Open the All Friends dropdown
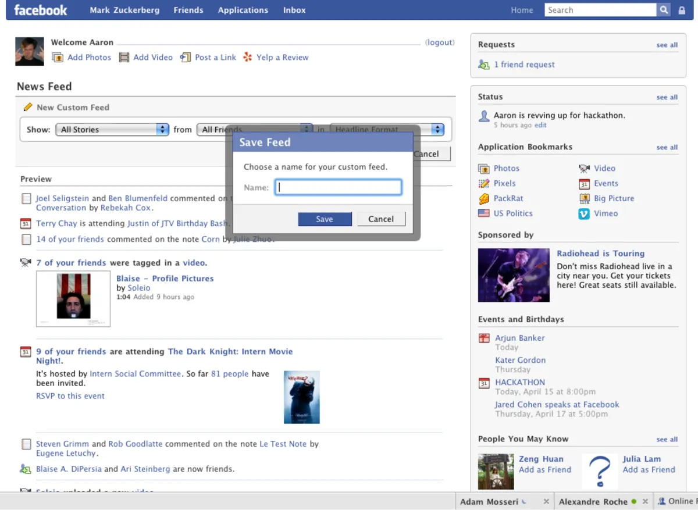Screen dimensions: 698x510 (x=254, y=130)
